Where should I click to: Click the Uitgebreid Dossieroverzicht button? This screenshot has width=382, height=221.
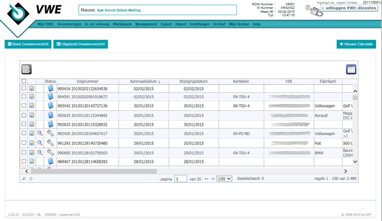(81, 44)
